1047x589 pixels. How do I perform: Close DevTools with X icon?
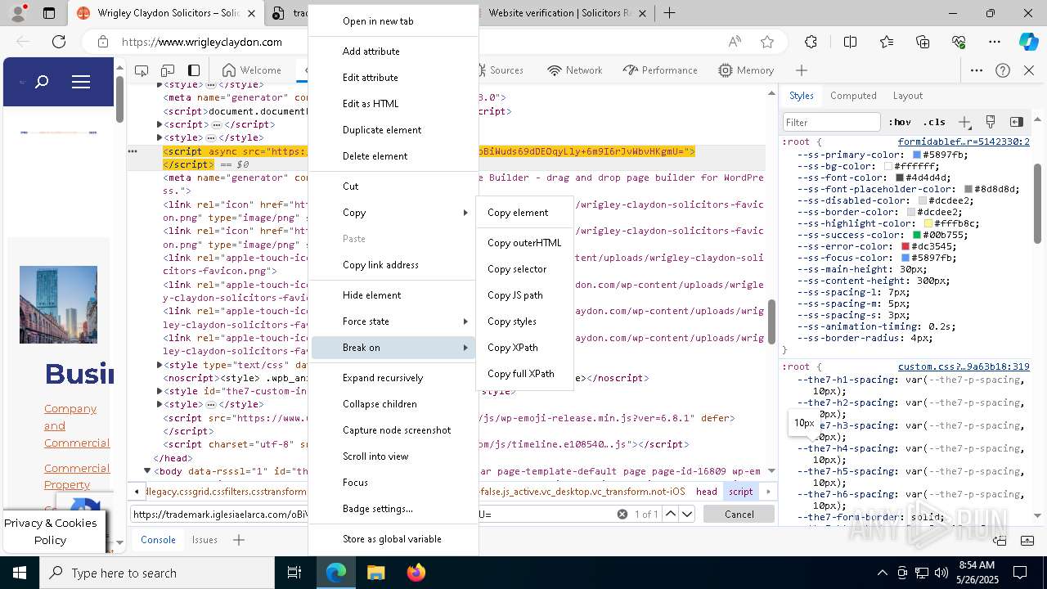[1029, 70]
